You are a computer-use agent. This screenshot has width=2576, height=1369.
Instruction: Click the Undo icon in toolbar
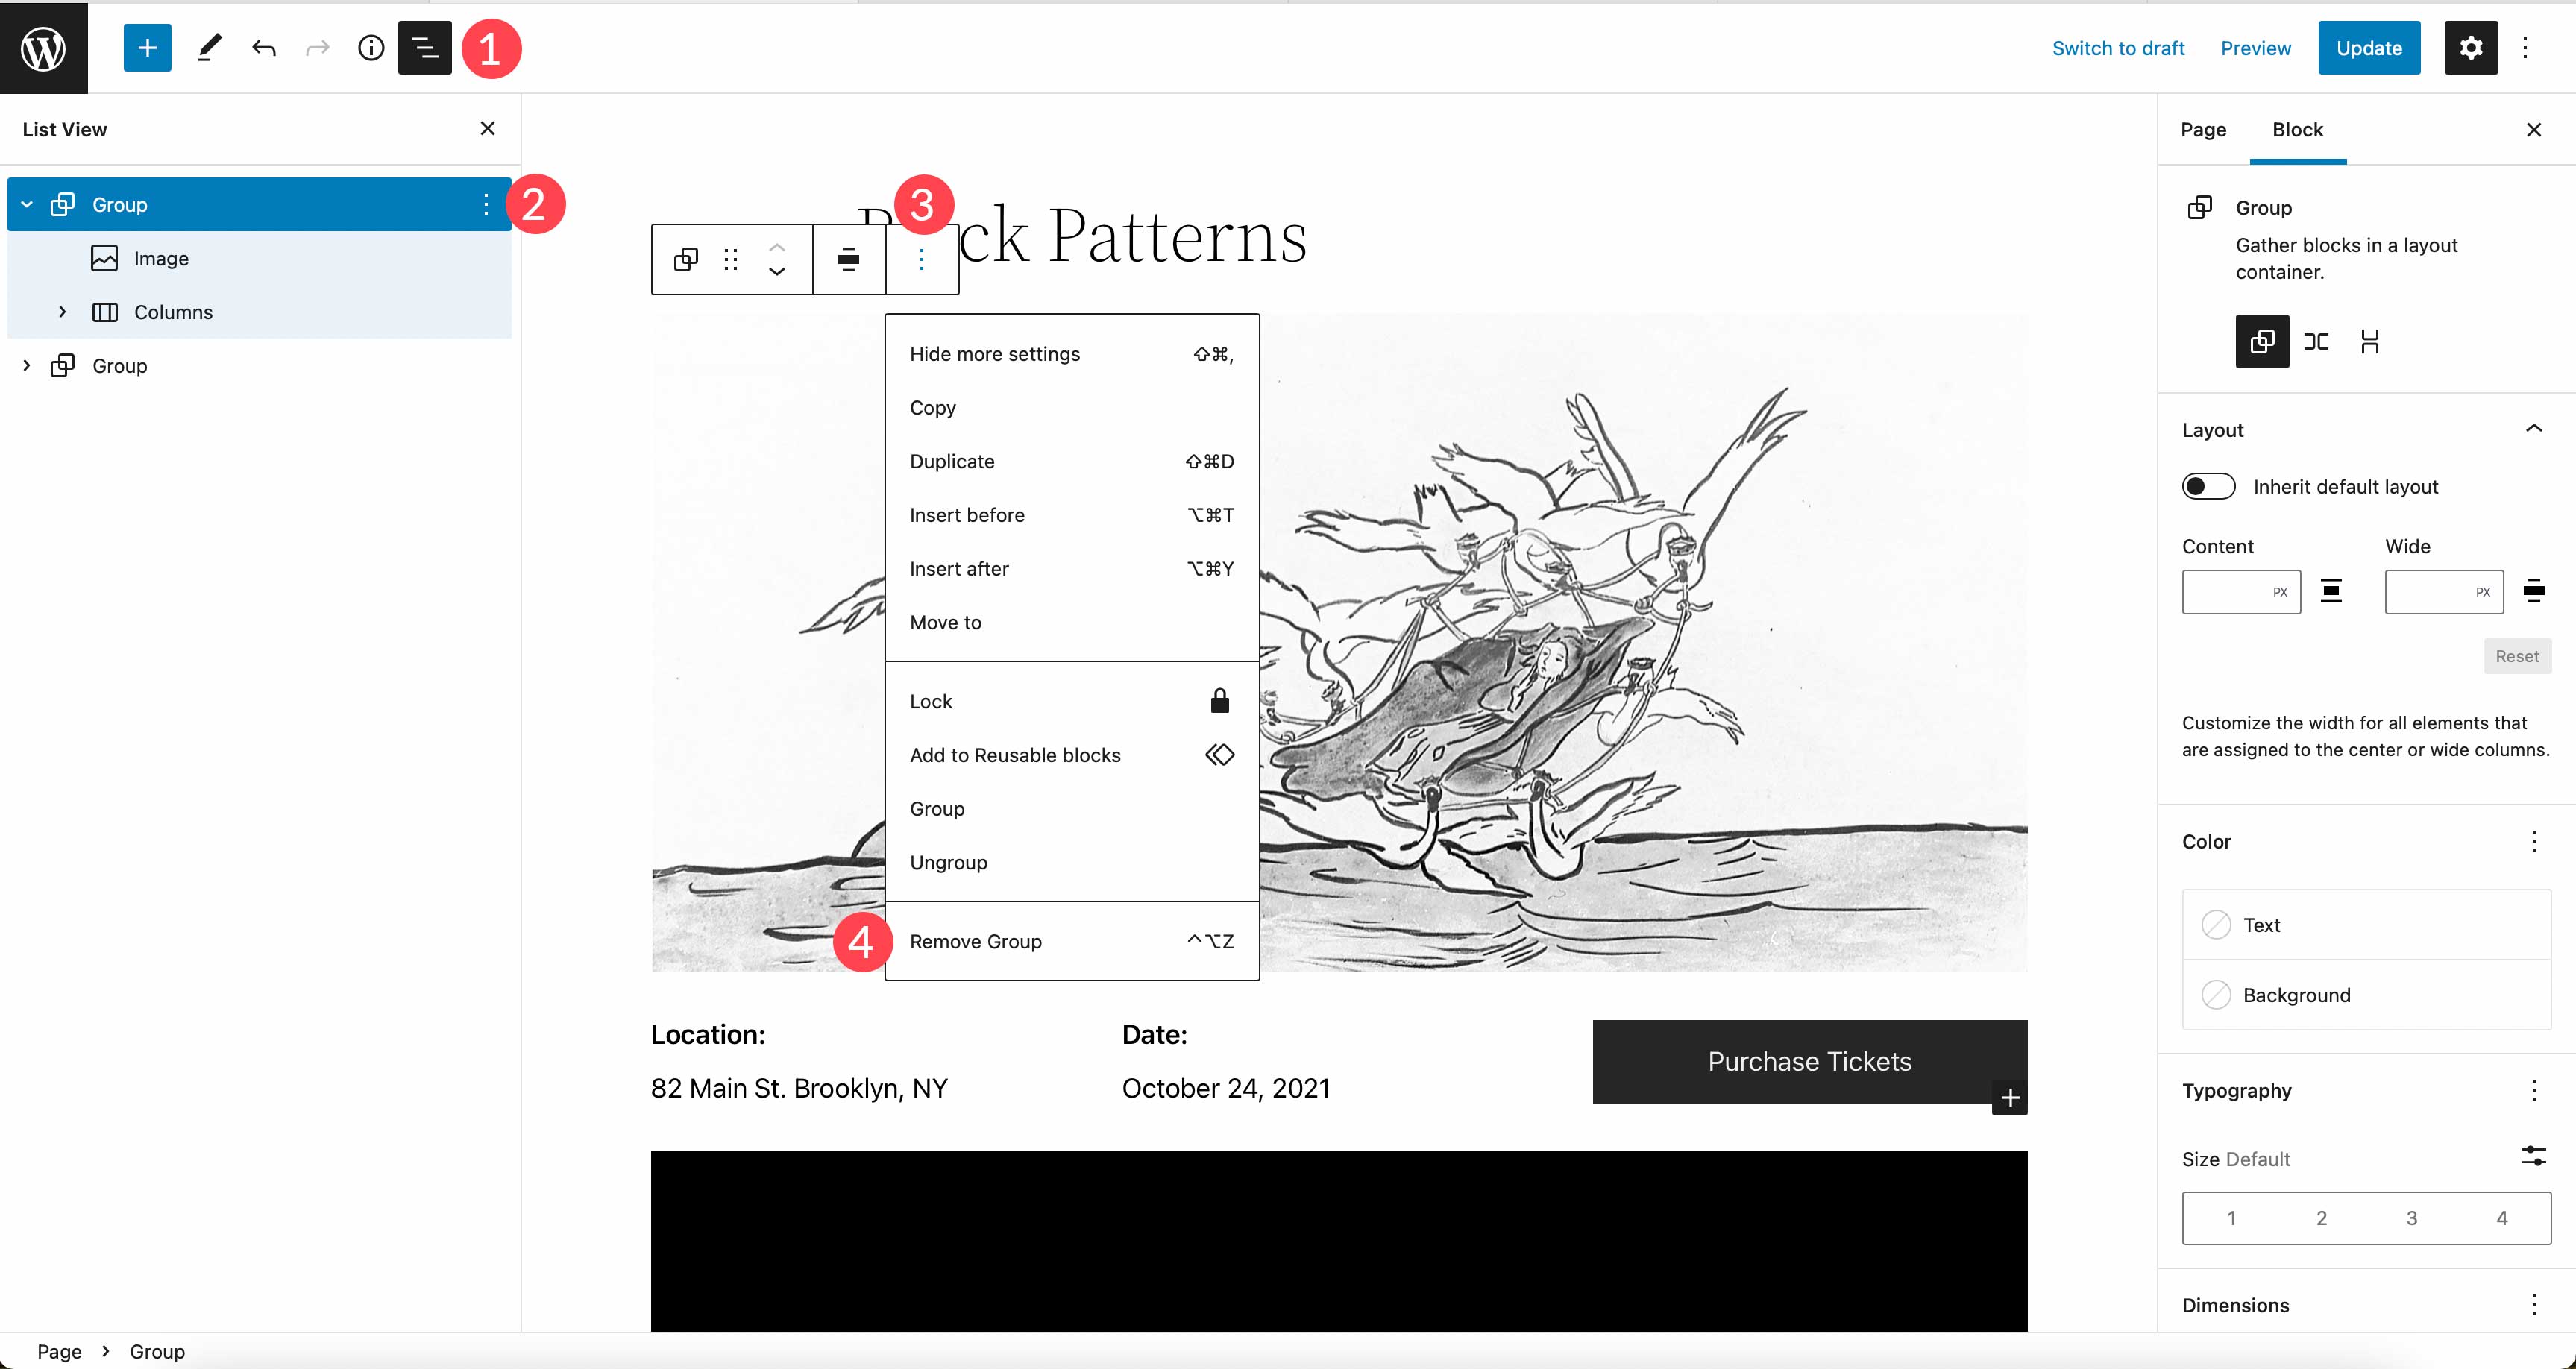(x=264, y=46)
